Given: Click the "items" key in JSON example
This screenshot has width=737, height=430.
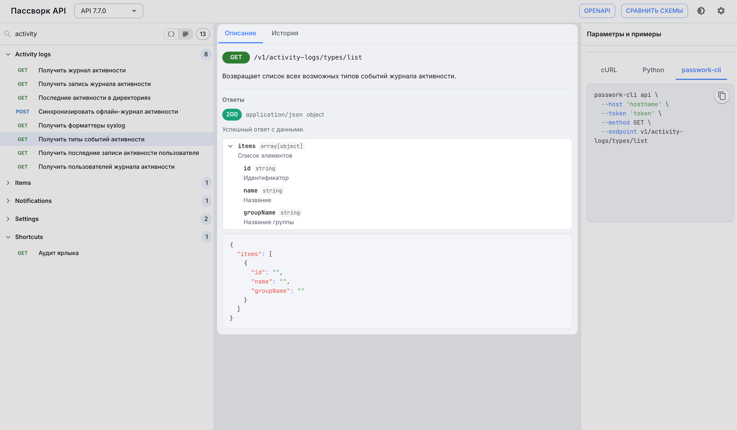Looking at the screenshot, I should coord(249,254).
